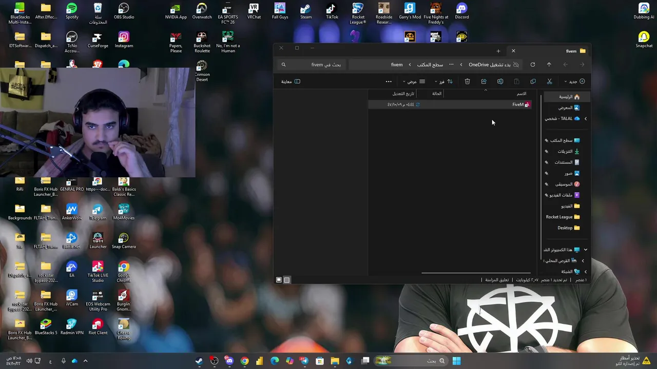Open the View (عرض) dropdown
The width and height of the screenshot is (657, 369).
point(414,81)
